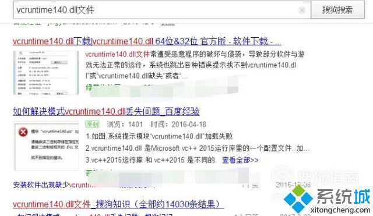Open thumbnail of the vcruntime140.dll download result
Screen dimensions: 373x216
point(46,73)
